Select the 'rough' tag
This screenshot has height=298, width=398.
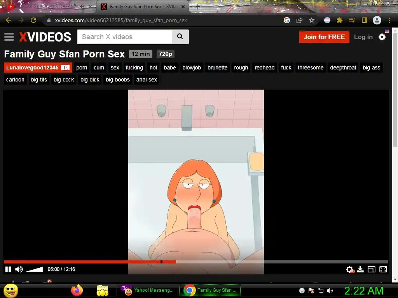pyautogui.click(x=241, y=68)
